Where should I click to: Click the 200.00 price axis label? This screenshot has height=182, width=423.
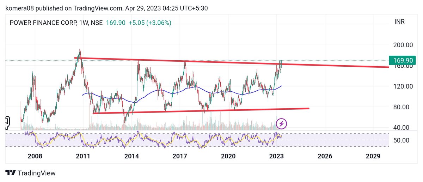pos(403,45)
